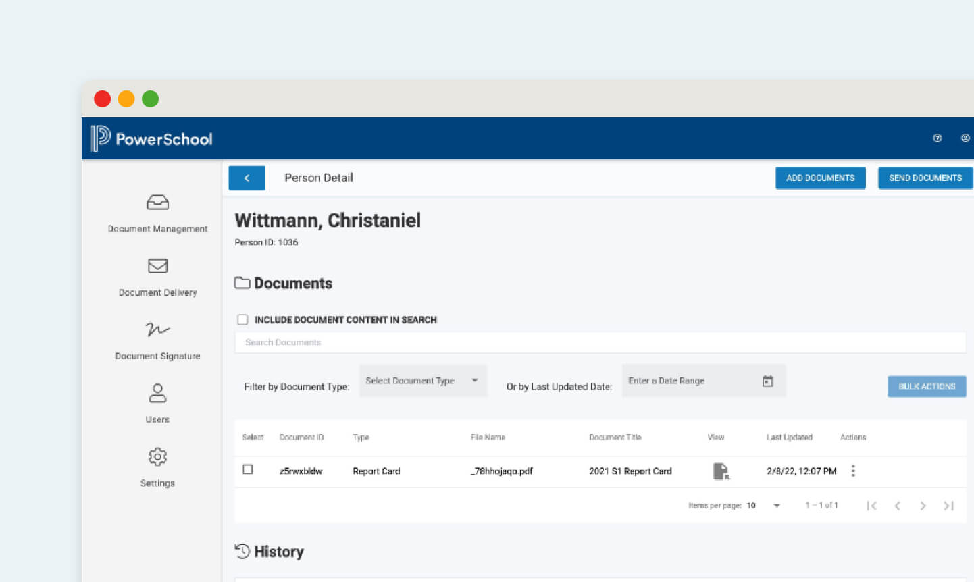Select the z5rwxbldw document row checkbox
Viewport: 974px width, 582px height.
(x=248, y=470)
